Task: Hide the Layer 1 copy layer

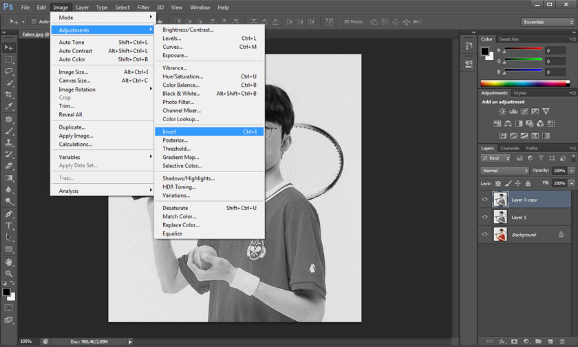Action: 485,200
